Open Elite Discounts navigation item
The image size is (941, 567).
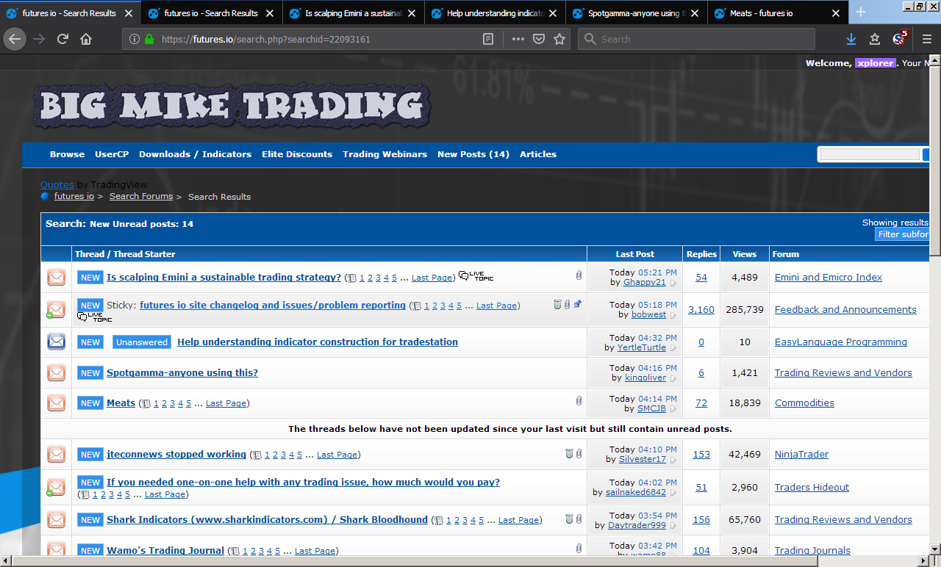coord(297,154)
